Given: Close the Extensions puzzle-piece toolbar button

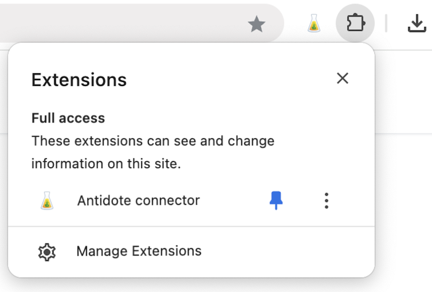Looking at the screenshot, I should coord(355,24).
